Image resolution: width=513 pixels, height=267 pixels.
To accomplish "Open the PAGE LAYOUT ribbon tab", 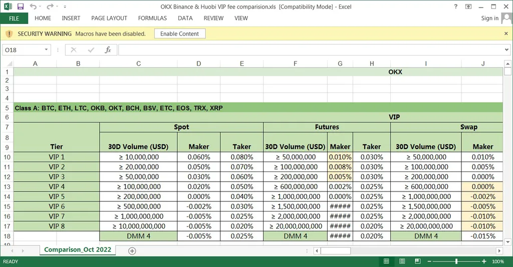I will (109, 18).
